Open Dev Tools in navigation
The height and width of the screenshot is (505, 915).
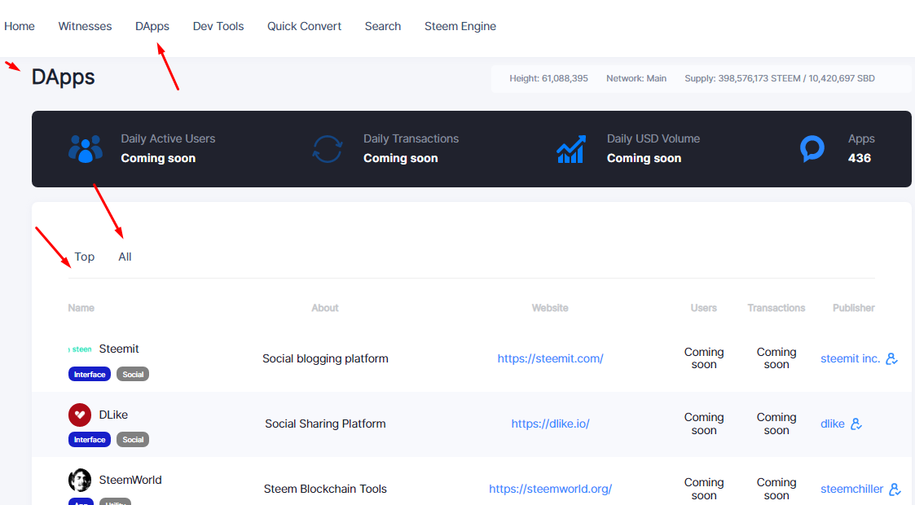point(218,26)
